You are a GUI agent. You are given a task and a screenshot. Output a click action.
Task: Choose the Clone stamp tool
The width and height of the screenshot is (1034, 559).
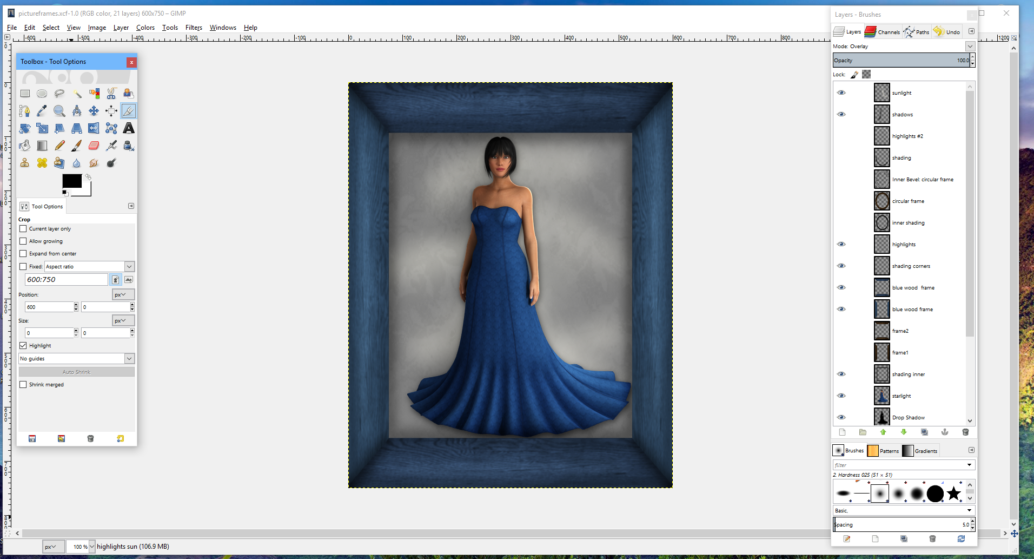[24, 163]
